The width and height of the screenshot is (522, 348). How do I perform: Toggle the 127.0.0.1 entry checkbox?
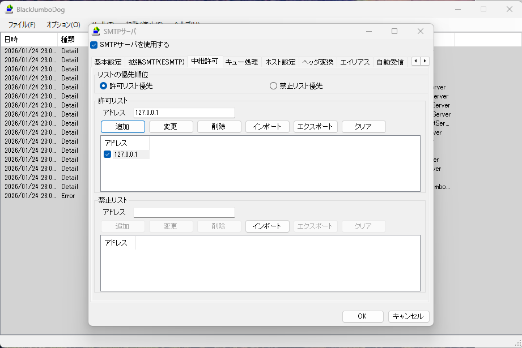click(x=108, y=154)
